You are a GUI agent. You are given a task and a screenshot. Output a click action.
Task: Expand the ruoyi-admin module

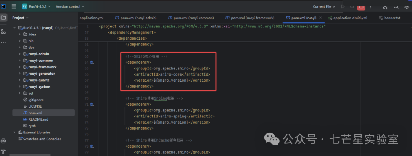tap(19, 54)
